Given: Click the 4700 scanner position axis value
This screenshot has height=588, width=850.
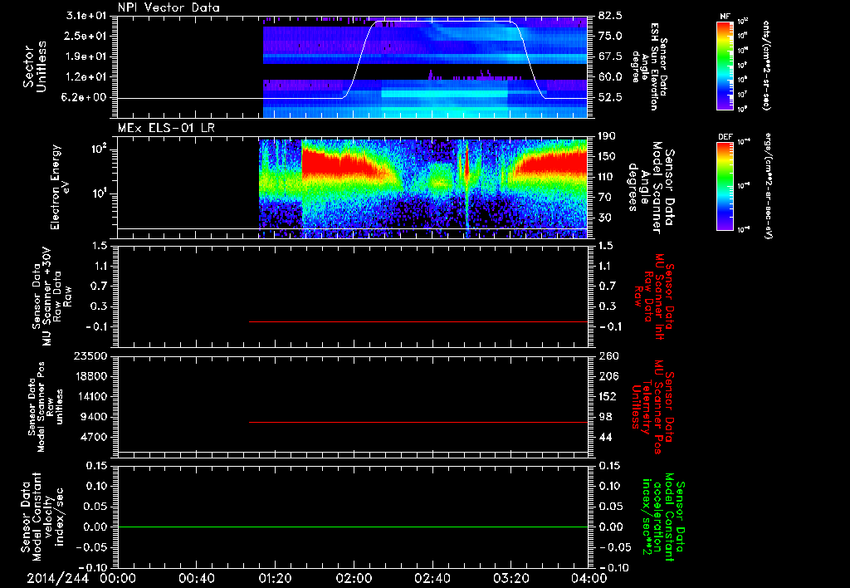Looking at the screenshot, I should pos(93,437).
